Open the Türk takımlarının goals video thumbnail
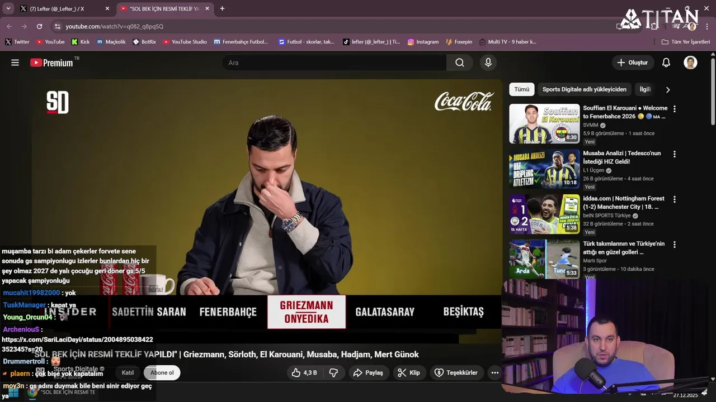Image resolution: width=716 pixels, height=402 pixels. pyautogui.click(x=544, y=260)
